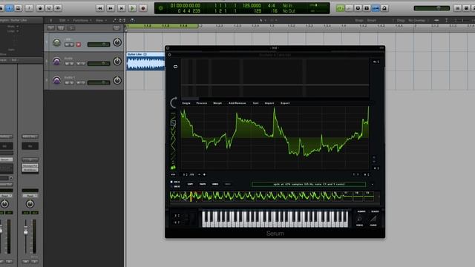Open the View menu in tracks area
This screenshot has height=267, width=475.
click(x=100, y=20)
